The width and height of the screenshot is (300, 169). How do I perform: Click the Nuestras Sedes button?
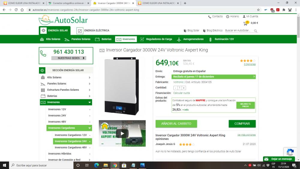[69, 58]
